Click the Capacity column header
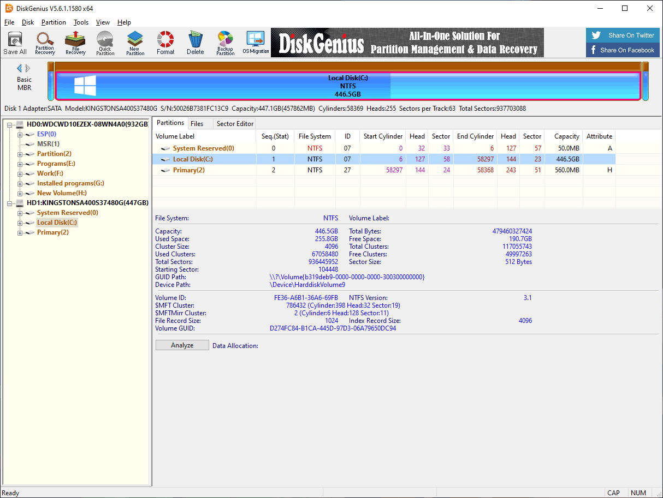This screenshot has height=498, width=663. (x=565, y=136)
